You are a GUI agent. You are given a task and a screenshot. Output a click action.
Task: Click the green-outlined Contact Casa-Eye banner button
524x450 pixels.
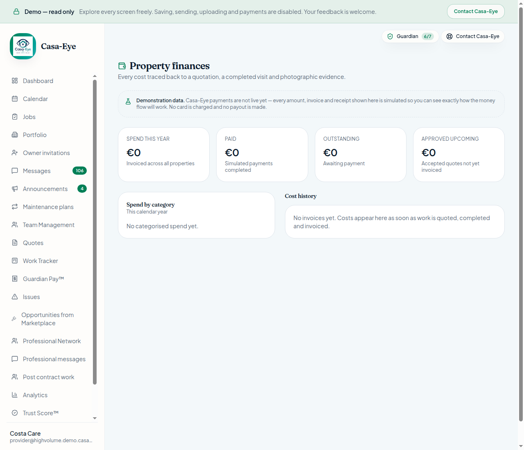coord(476,11)
